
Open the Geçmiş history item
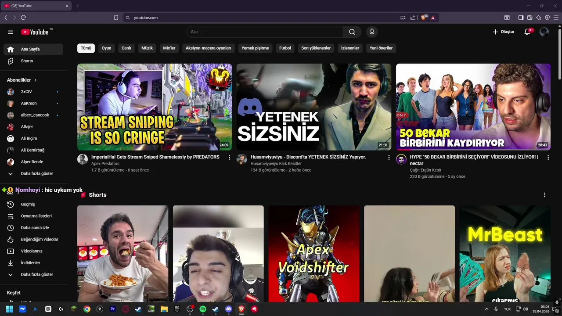33,204
